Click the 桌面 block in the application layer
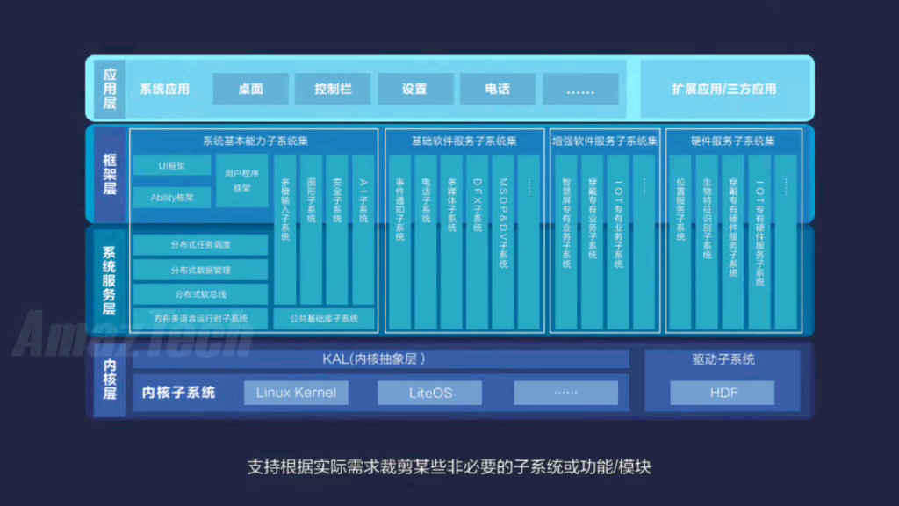The width and height of the screenshot is (899, 506). coord(250,89)
